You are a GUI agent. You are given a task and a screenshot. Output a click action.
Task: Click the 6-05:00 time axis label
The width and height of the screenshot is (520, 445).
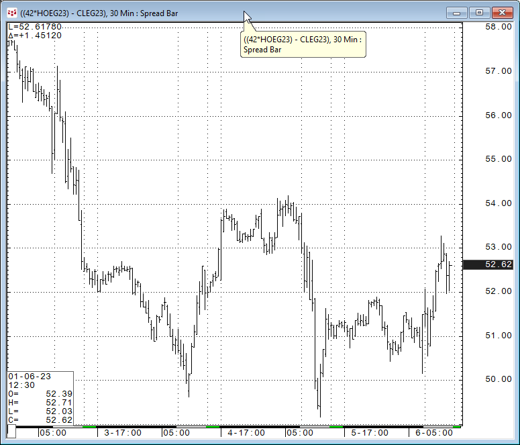pos(433,433)
